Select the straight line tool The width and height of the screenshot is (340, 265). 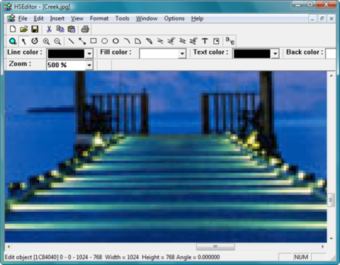[71, 41]
